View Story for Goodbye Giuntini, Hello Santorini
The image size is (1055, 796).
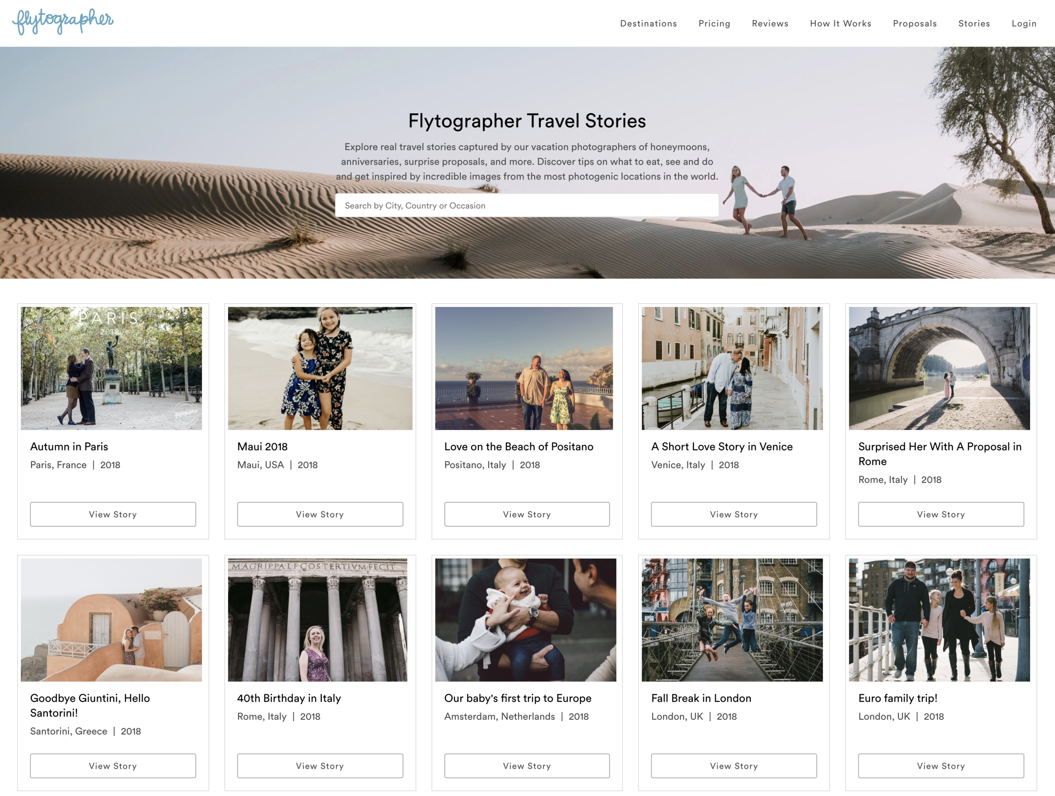(x=113, y=766)
